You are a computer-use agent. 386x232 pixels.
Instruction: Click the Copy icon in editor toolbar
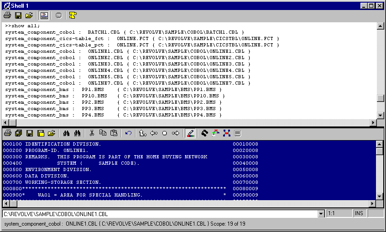point(103,133)
